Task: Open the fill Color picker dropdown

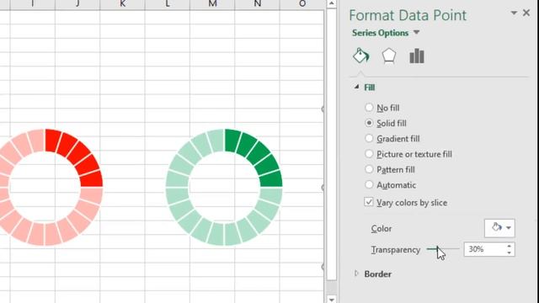Action: [499, 228]
